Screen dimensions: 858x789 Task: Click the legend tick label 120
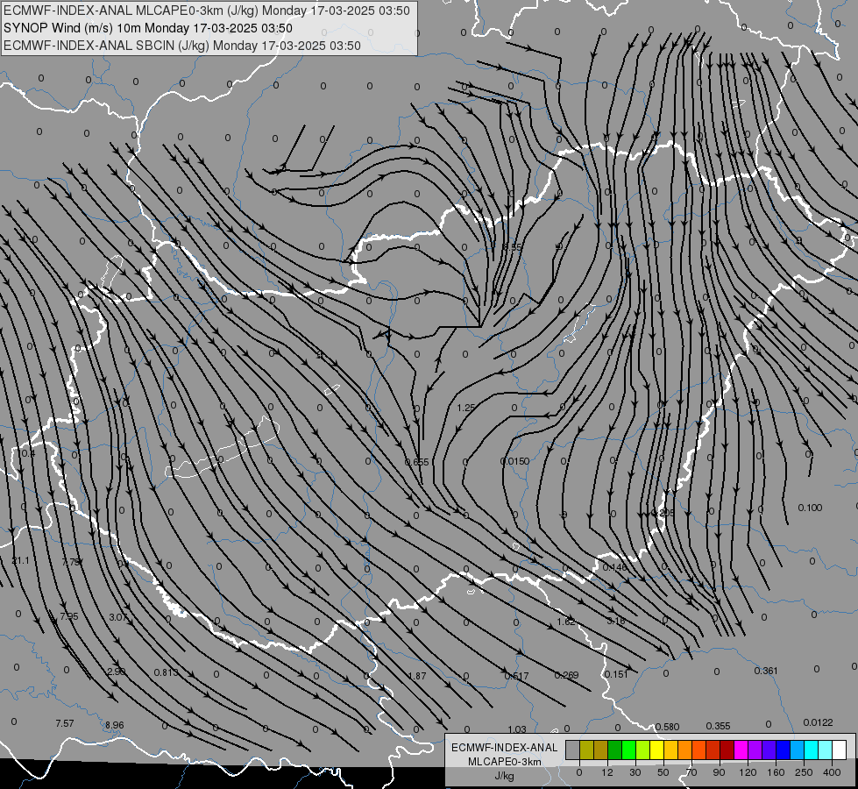tap(748, 772)
